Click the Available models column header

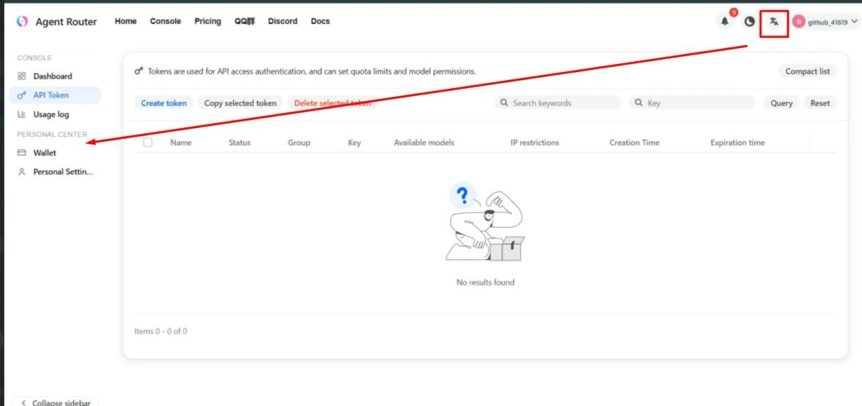(x=424, y=143)
